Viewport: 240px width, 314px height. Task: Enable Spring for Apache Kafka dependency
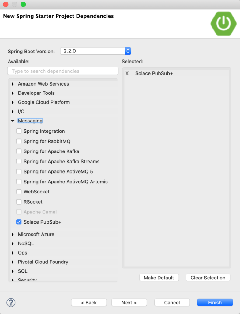[x=19, y=151]
